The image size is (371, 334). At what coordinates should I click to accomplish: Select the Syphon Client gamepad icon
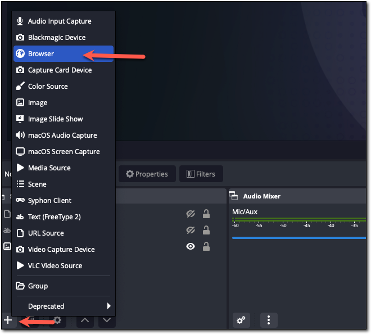click(x=20, y=201)
